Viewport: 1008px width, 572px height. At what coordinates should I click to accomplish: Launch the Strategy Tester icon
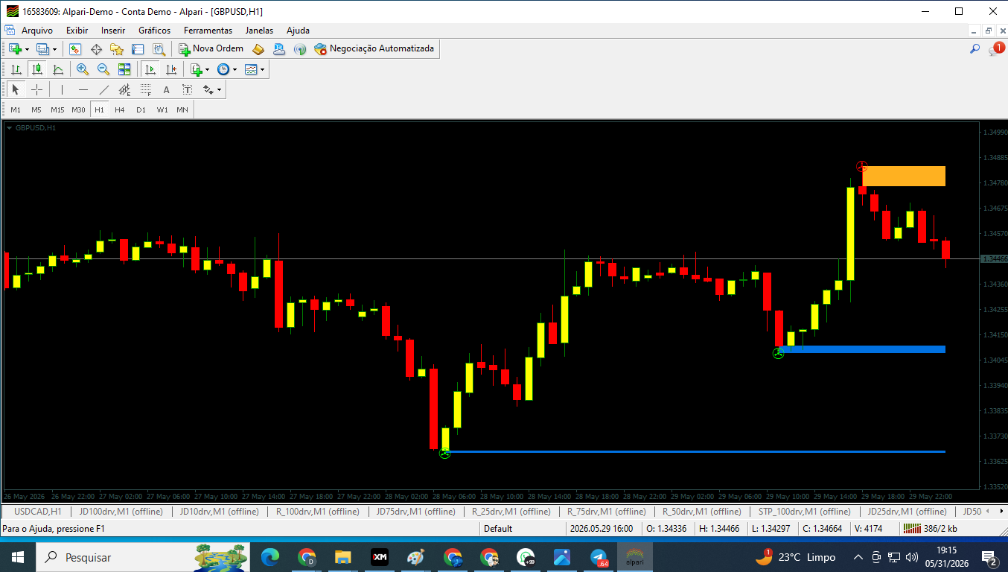click(159, 49)
